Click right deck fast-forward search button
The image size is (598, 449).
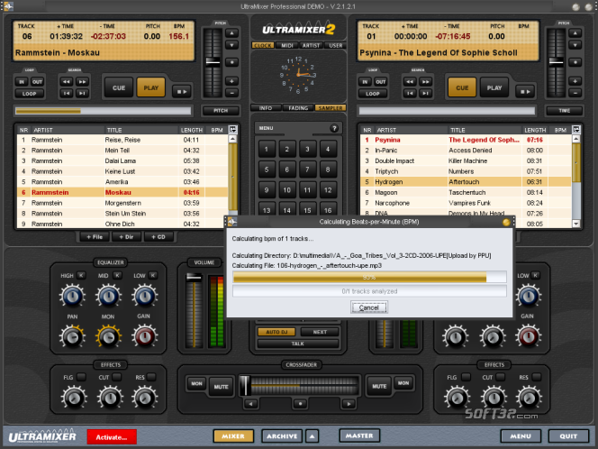[x=425, y=82]
